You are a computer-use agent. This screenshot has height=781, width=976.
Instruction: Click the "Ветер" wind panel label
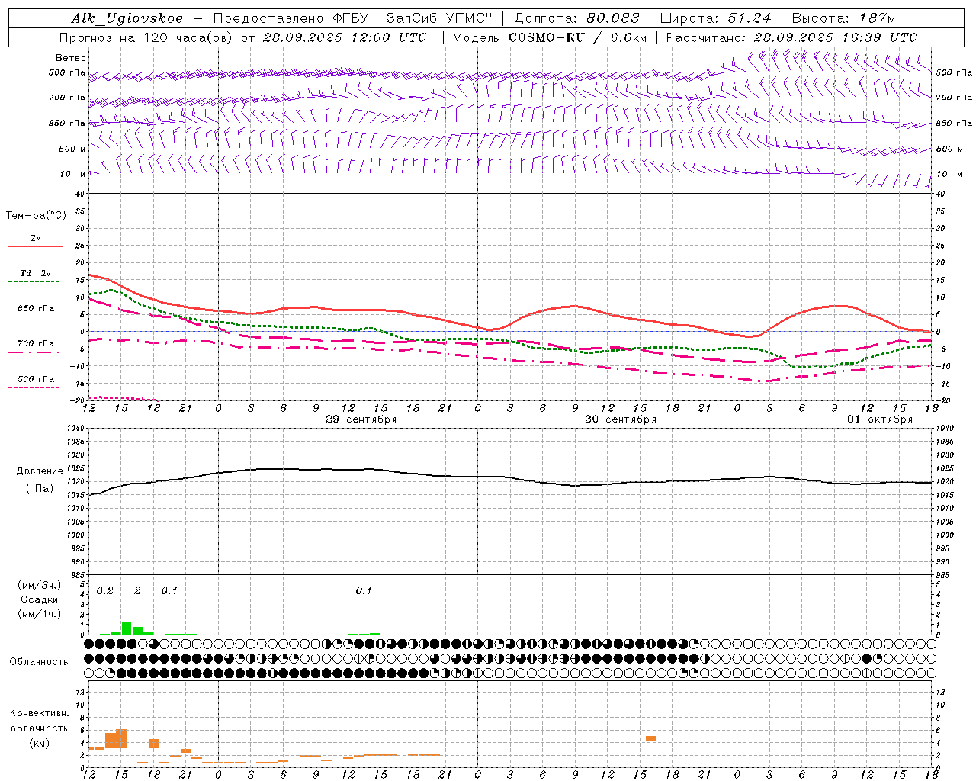tap(71, 58)
